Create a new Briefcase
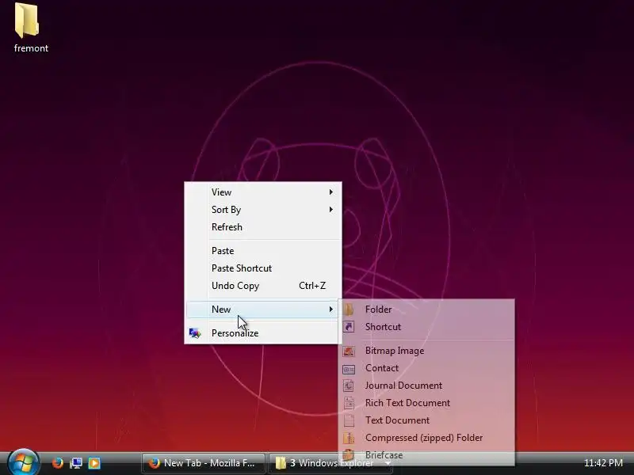The image size is (634, 475). 427,455
